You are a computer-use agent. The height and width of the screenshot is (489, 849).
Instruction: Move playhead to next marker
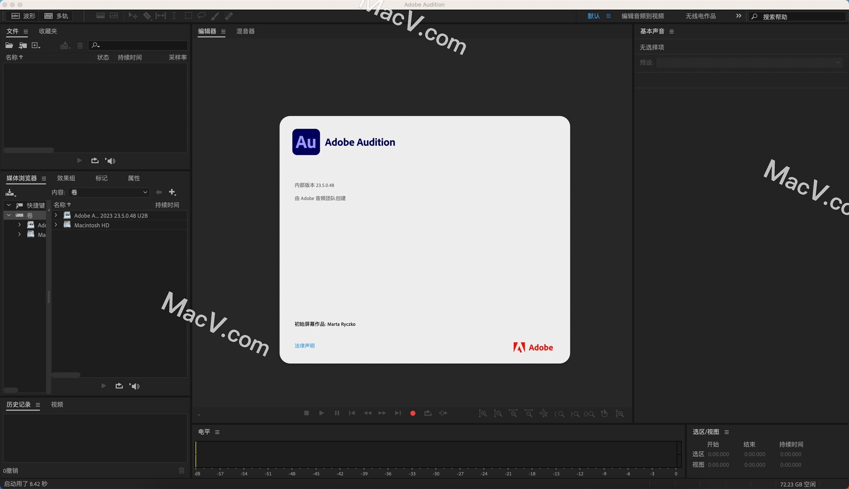pos(398,413)
